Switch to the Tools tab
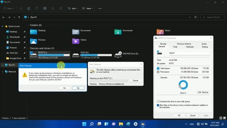227x128 pixels. click(175, 47)
